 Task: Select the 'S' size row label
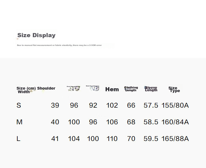point(19,105)
